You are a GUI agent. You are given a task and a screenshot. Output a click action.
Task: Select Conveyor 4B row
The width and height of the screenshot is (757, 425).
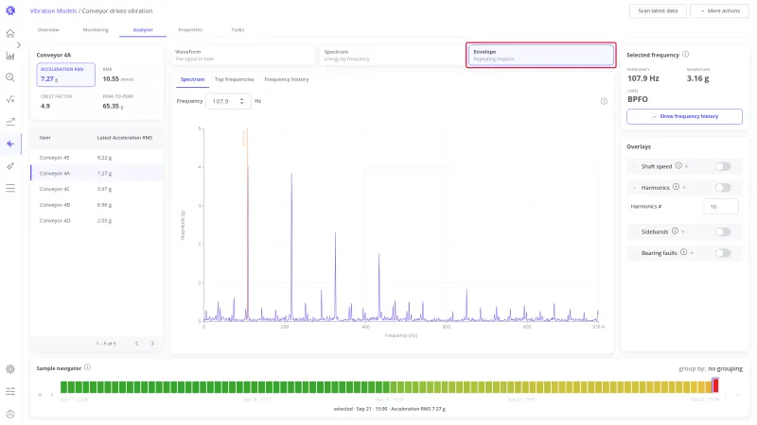pos(97,205)
